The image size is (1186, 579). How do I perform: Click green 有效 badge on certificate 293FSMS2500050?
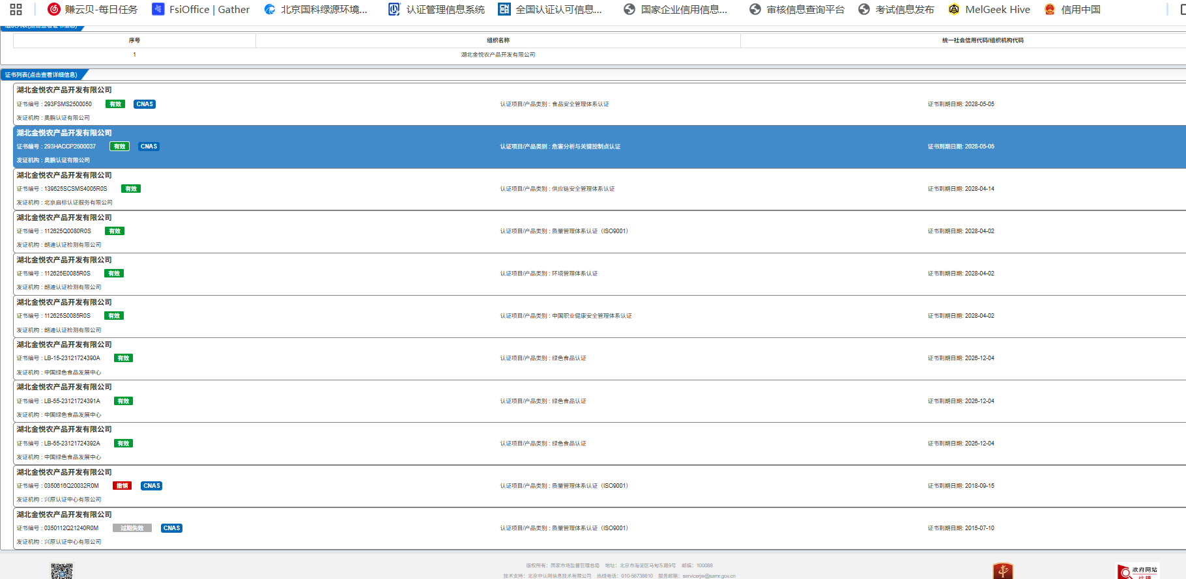(115, 104)
